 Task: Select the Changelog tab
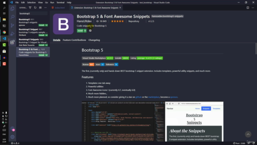(94, 40)
